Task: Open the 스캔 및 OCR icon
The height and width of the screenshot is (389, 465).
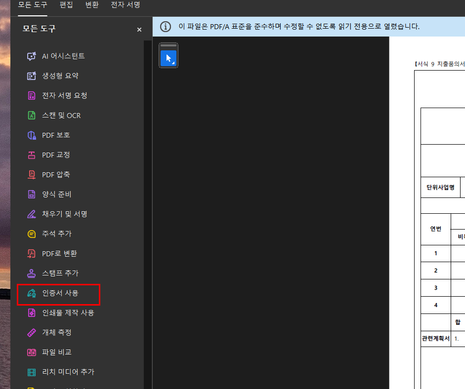Action: (32, 115)
